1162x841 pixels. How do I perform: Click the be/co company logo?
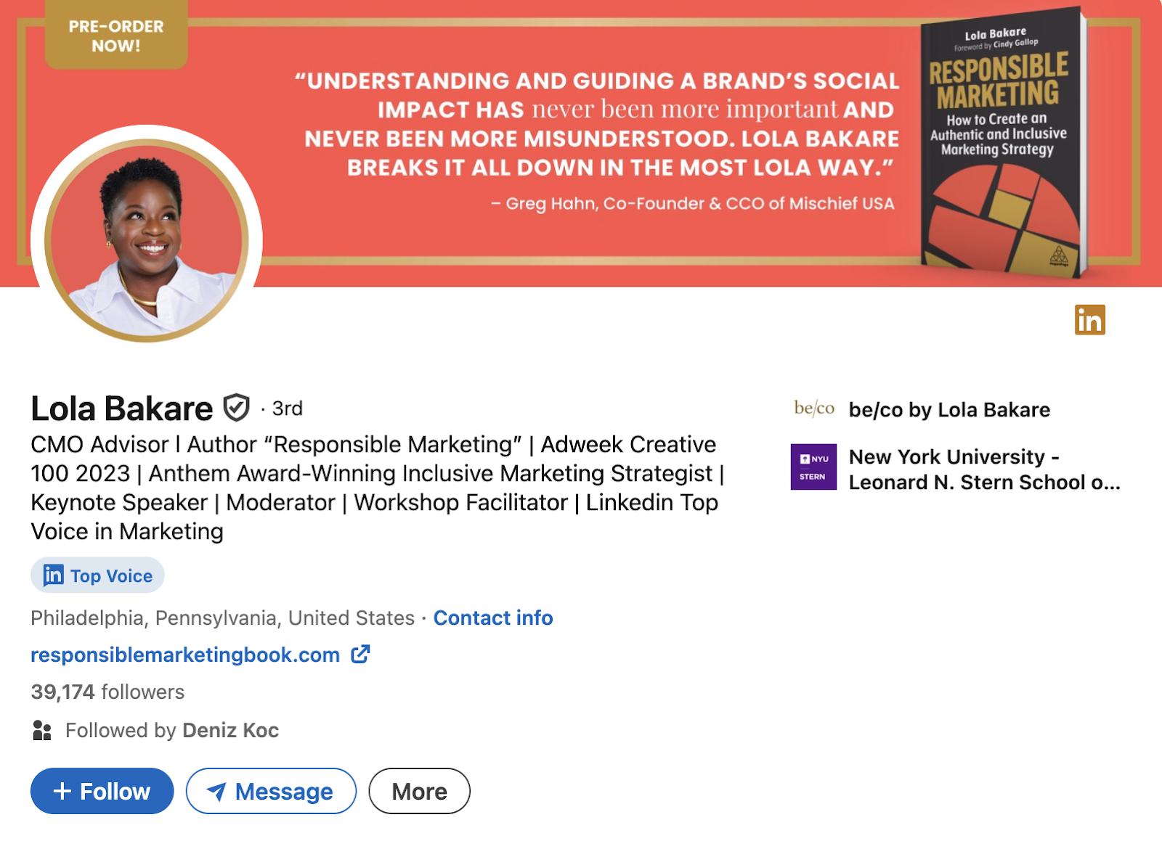(813, 409)
